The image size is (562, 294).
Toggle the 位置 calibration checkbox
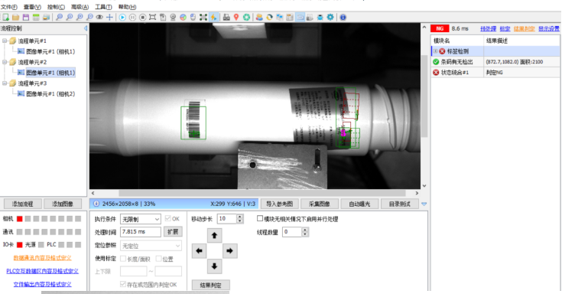[159, 259]
